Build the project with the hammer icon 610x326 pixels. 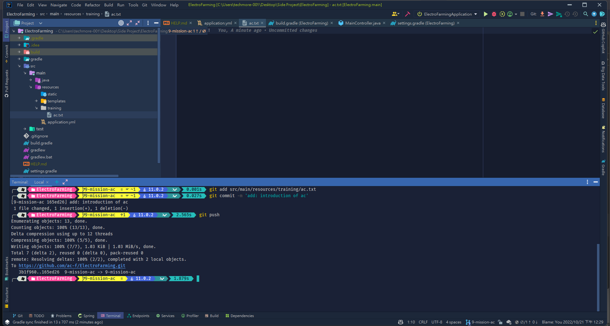[x=408, y=14]
